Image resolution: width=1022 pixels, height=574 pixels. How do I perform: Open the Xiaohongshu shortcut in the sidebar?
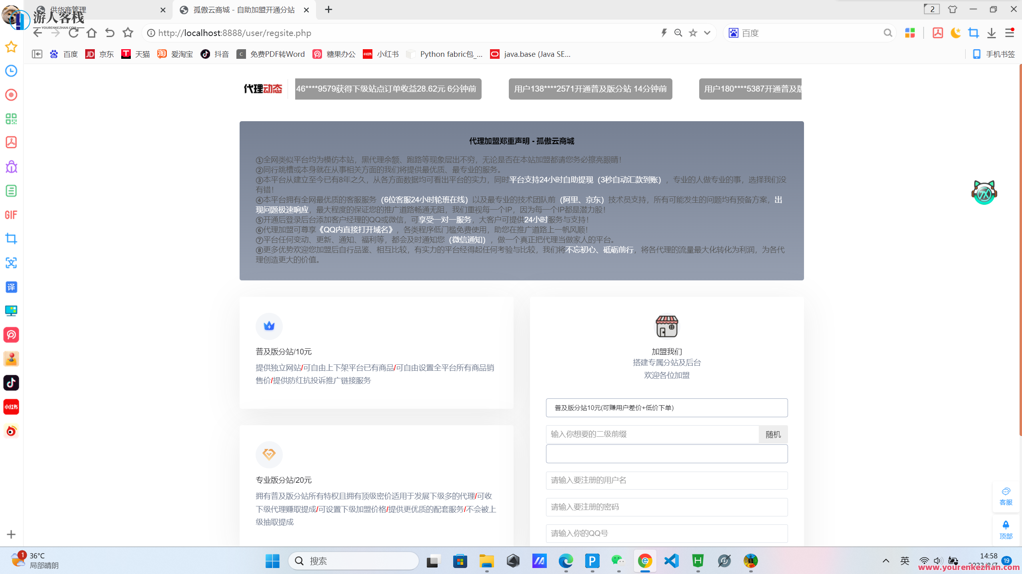pyautogui.click(x=11, y=407)
